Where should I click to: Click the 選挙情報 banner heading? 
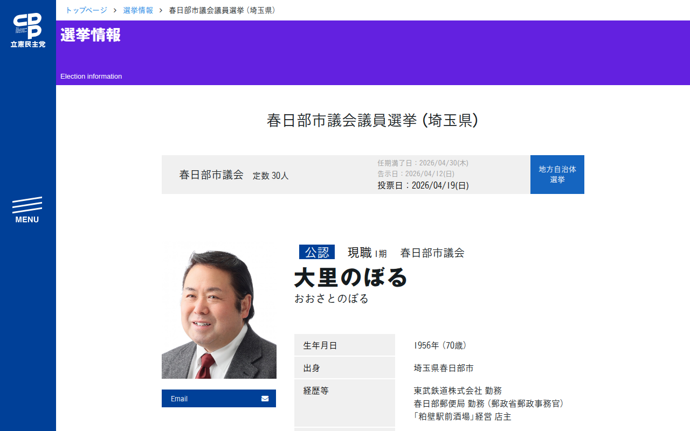(91, 35)
